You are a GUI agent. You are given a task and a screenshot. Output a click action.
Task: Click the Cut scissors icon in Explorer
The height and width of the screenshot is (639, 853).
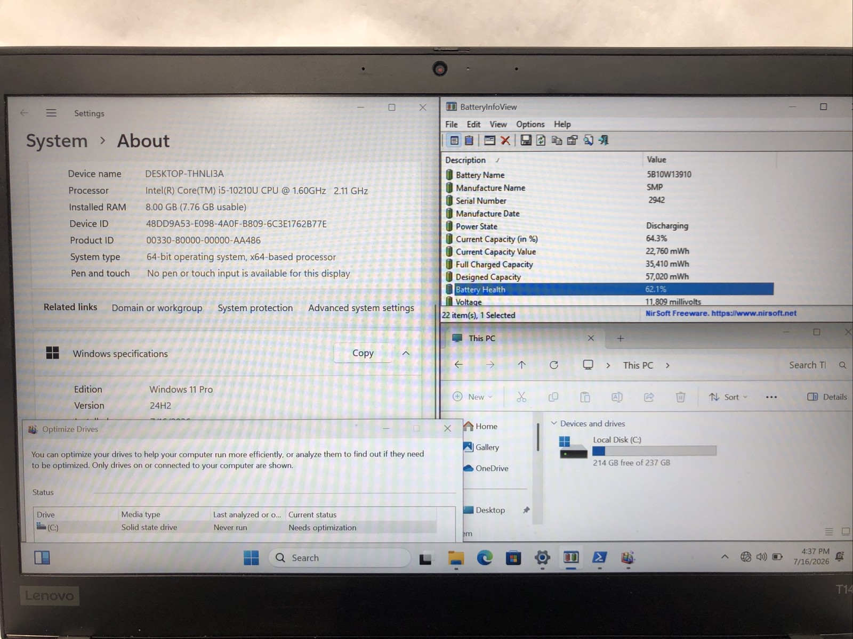[521, 397]
